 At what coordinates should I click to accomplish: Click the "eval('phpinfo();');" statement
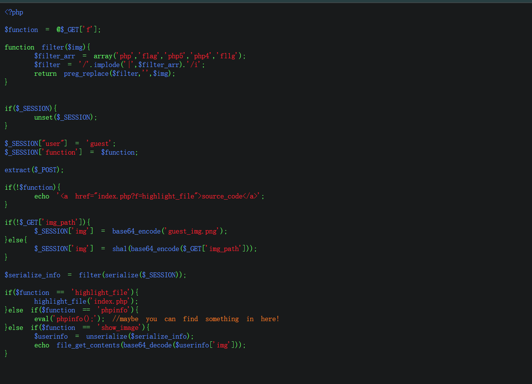click(69, 319)
